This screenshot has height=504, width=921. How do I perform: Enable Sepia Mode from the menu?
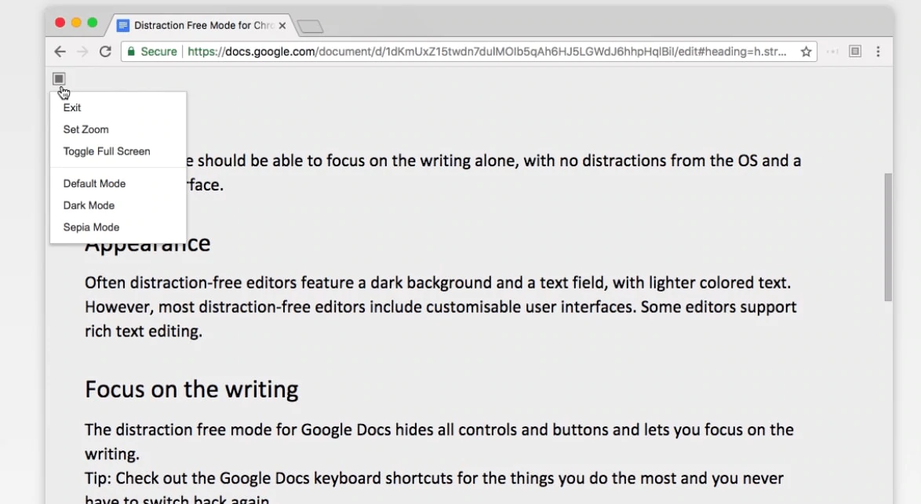[91, 227]
